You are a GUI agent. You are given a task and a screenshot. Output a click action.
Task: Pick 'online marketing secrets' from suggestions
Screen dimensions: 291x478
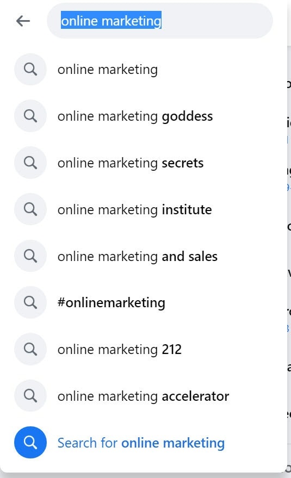144,163
